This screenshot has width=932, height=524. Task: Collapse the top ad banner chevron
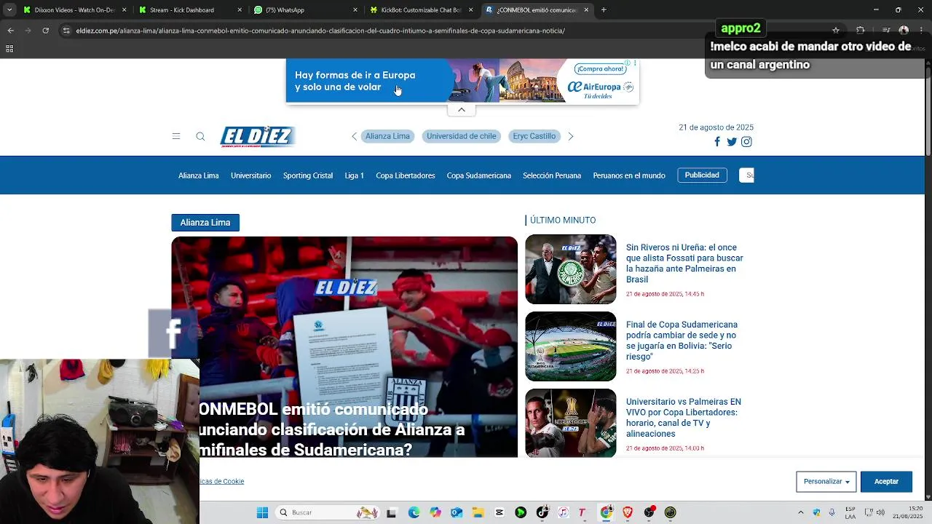(x=462, y=110)
